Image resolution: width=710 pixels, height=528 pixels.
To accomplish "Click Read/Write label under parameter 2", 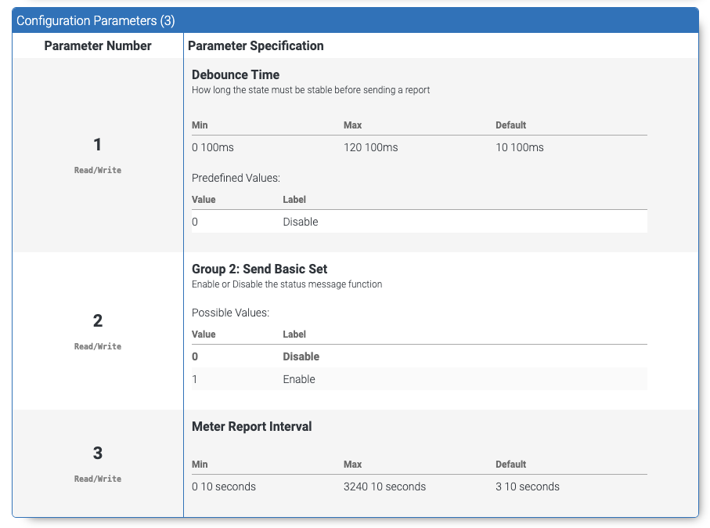I will (98, 346).
